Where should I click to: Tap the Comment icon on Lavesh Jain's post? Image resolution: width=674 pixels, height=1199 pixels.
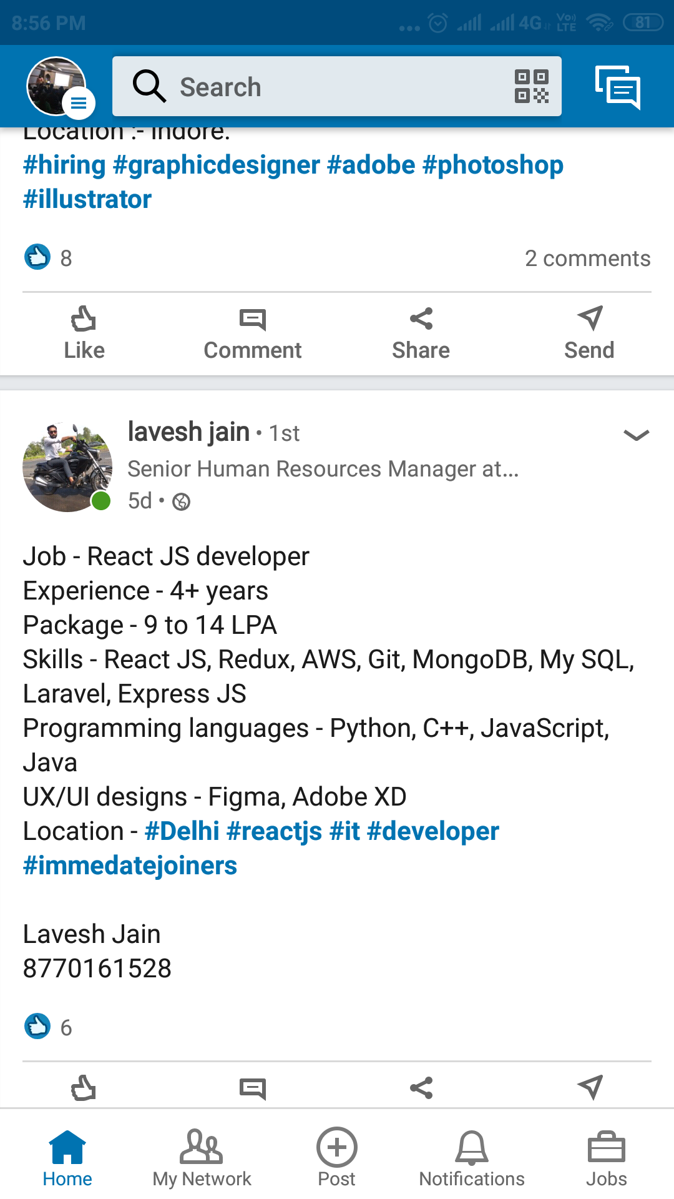(253, 1088)
